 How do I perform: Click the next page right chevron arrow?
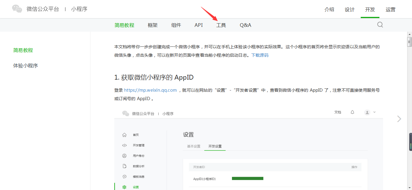click(x=399, y=119)
